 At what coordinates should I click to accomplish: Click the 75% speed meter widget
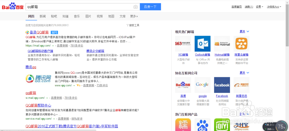pyautogui.click(x=282, y=126)
